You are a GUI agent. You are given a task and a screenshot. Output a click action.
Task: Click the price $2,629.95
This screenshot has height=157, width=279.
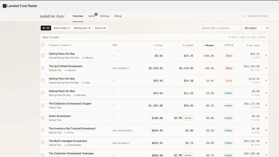point(156,68)
